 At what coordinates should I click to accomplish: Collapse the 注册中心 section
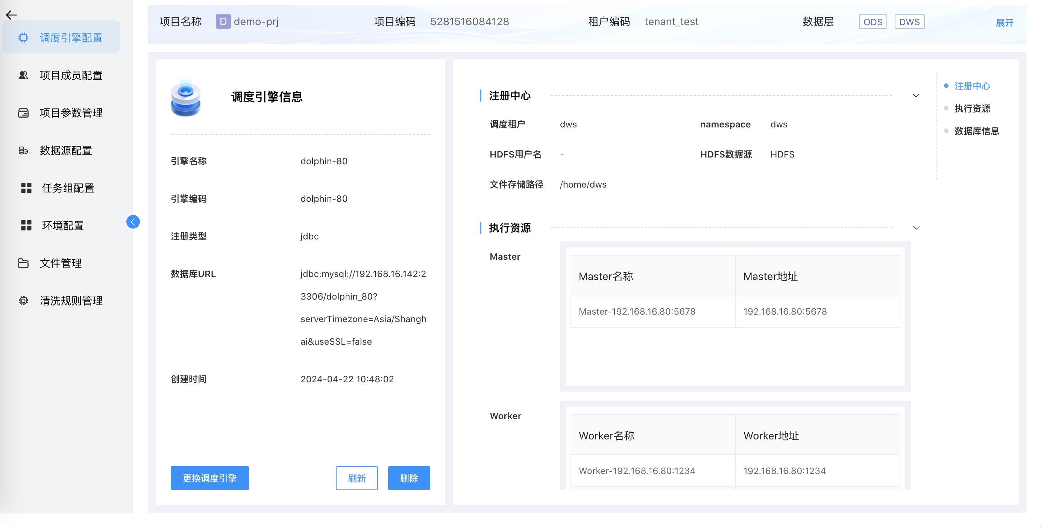[916, 96]
